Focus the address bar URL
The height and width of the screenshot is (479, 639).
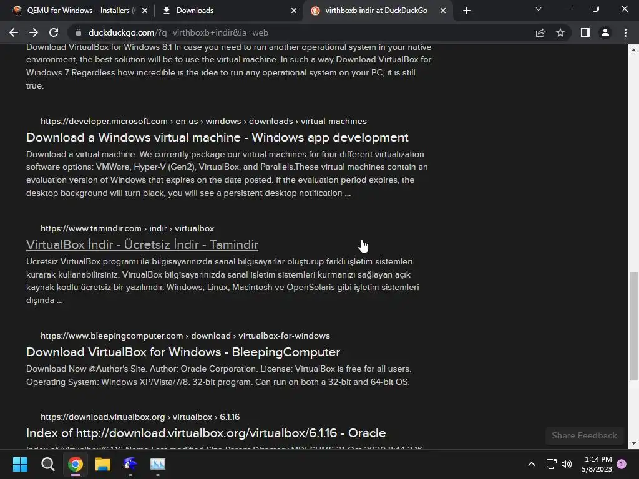(x=178, y=32)
